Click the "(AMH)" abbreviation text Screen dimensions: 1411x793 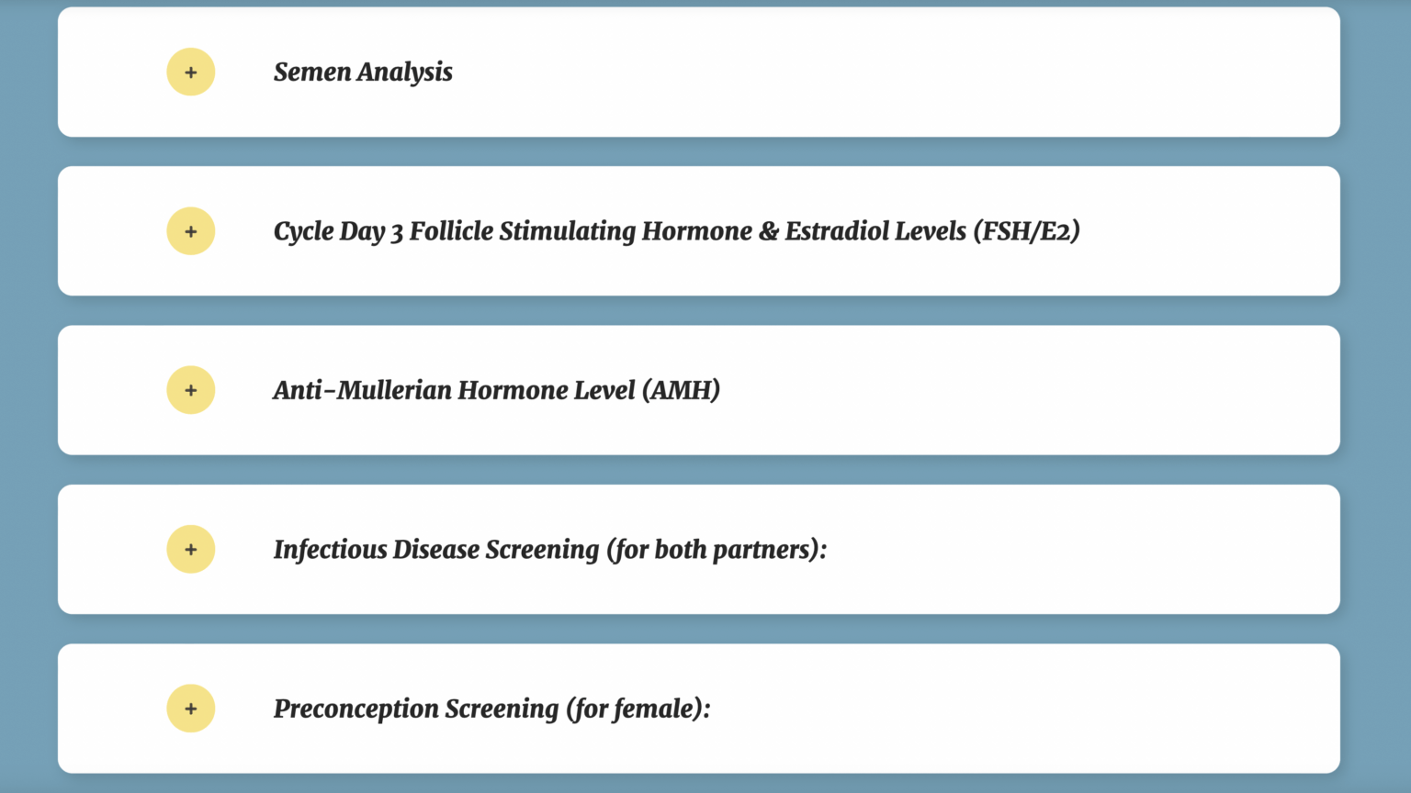[x=681, y=391]
